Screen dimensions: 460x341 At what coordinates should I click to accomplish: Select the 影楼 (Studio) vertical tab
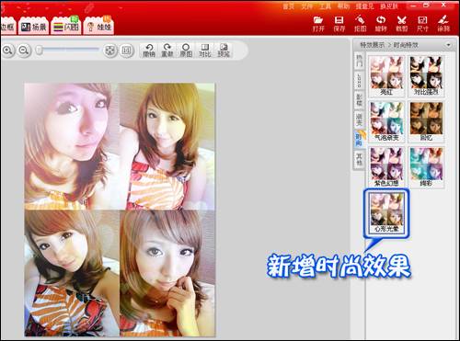click(359, 99)
